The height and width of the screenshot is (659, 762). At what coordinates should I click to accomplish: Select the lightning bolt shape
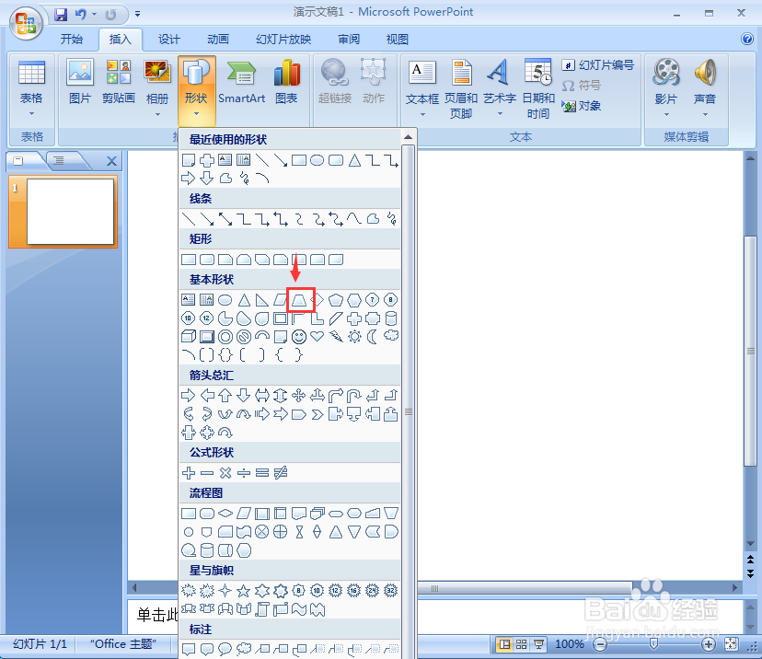(336, 336)
